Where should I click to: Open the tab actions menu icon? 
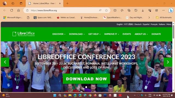coord(21,3)
